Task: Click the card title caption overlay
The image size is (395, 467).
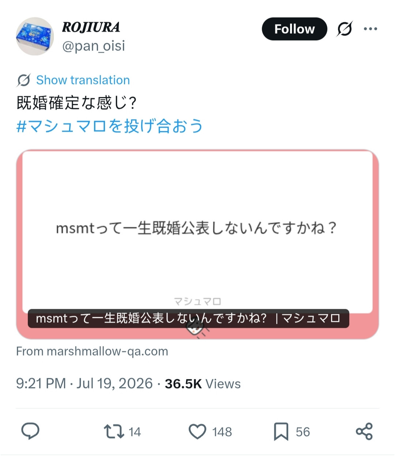Action: (x=188, y=318)
